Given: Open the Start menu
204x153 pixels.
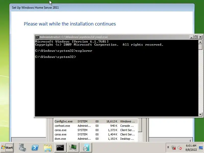Looking at the screenshot, I should point(7,148).
